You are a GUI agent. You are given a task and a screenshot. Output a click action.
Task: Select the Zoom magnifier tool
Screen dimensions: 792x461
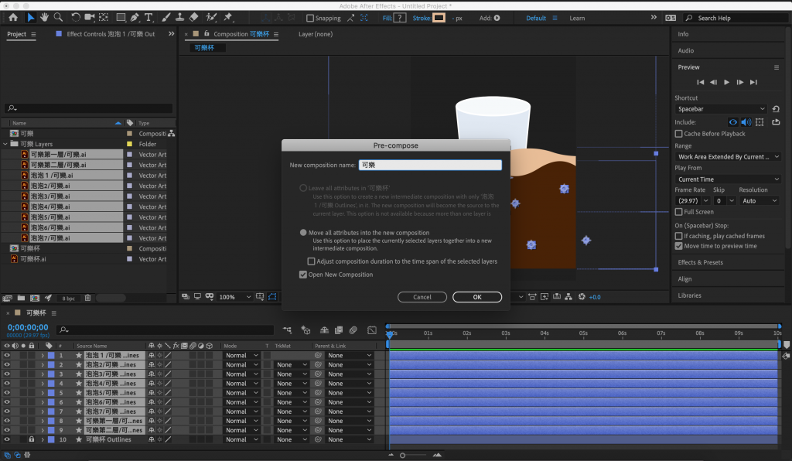(59, 17)
